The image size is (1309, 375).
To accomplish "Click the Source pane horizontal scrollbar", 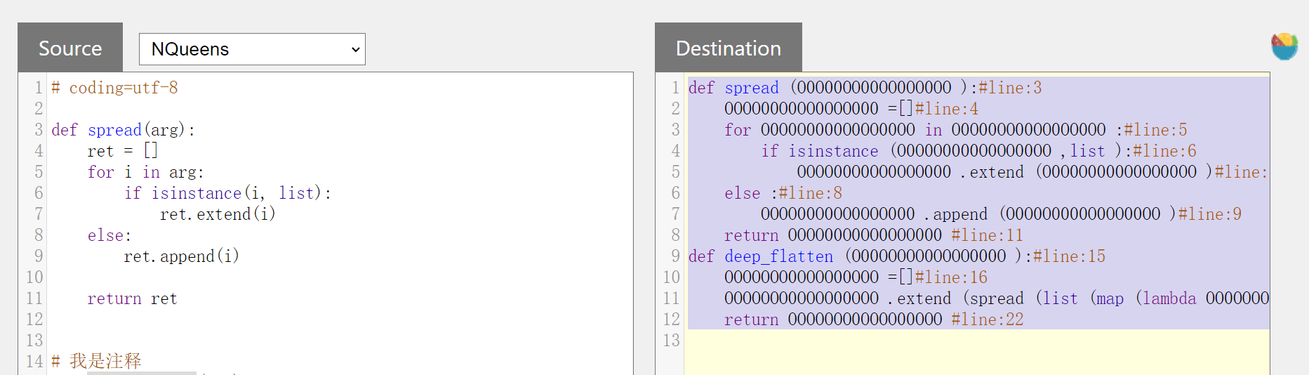I will (142, 373).
